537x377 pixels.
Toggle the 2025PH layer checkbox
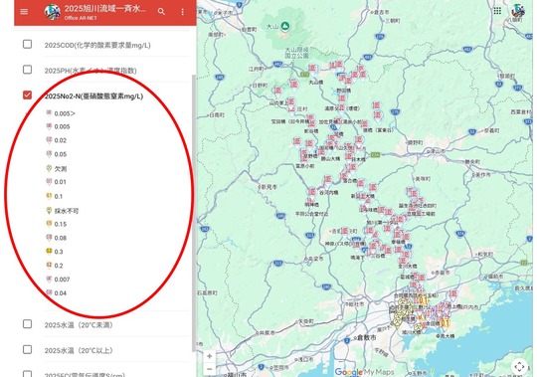coord(28,70)
